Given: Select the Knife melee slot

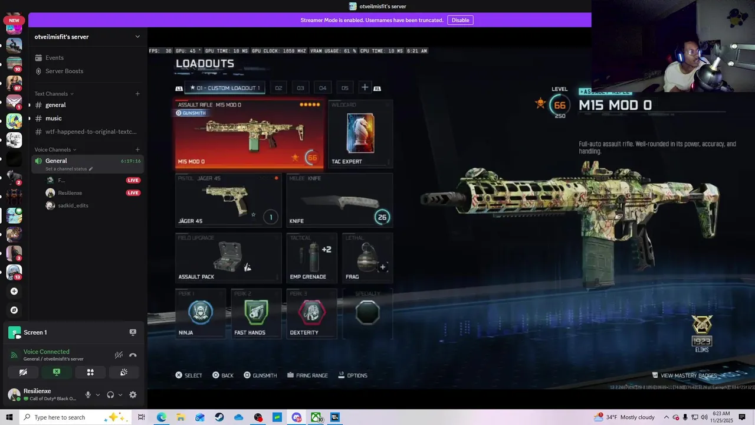Looking at the screenshot, I should pyautogui.click(x=340, y=200).
